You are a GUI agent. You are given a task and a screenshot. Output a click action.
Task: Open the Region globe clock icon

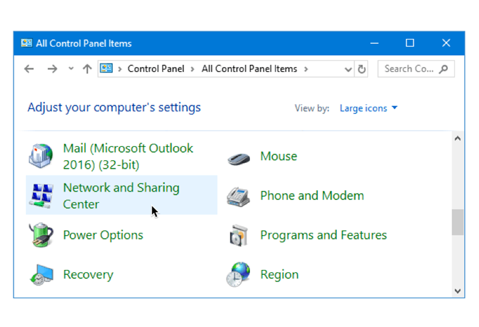(x=238, y=274)
